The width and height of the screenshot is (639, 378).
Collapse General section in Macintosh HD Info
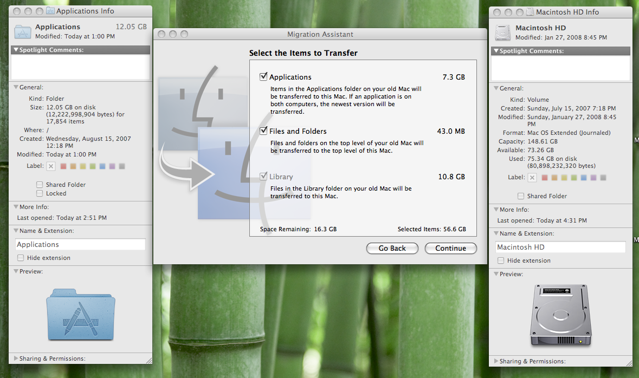coord(496,88)
